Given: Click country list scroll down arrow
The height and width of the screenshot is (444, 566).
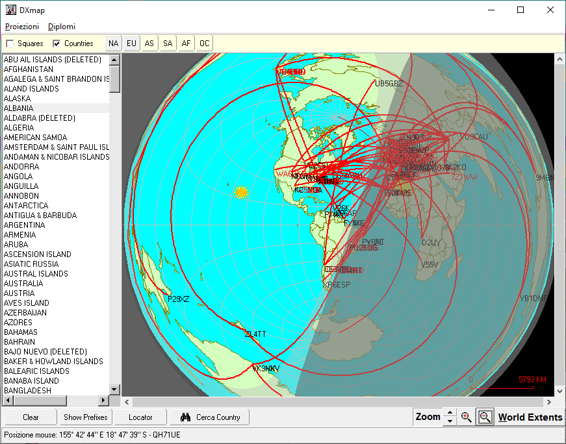Looking at the screenshot, I should 114,389.
